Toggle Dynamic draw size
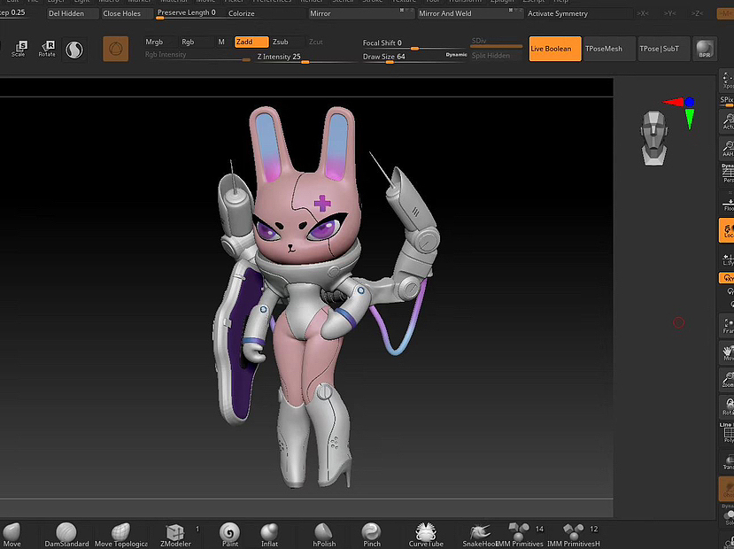Screen dimensions: 734x549 point(456,55)
